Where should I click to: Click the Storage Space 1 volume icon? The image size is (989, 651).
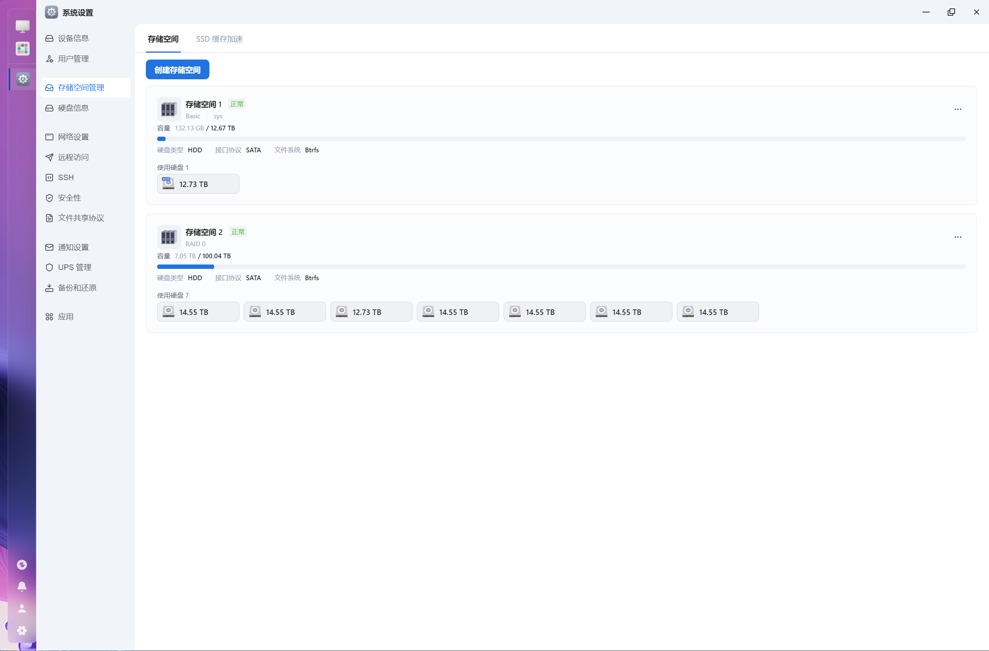(x=169, y=109)
